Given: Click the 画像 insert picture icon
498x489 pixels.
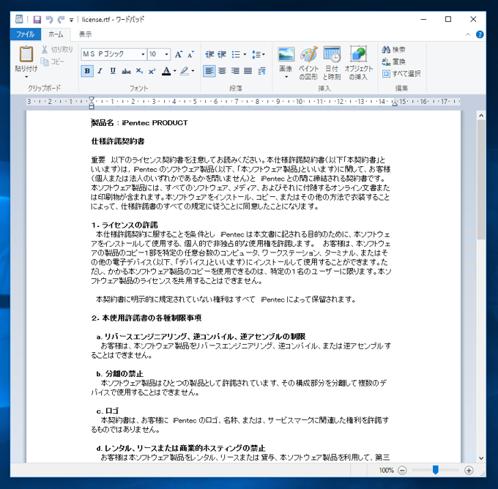Looking at the screenshot, I should (286, 54).
